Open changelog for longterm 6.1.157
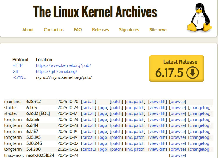This screenshot has height=158, width=218. [x=199, y=132]
